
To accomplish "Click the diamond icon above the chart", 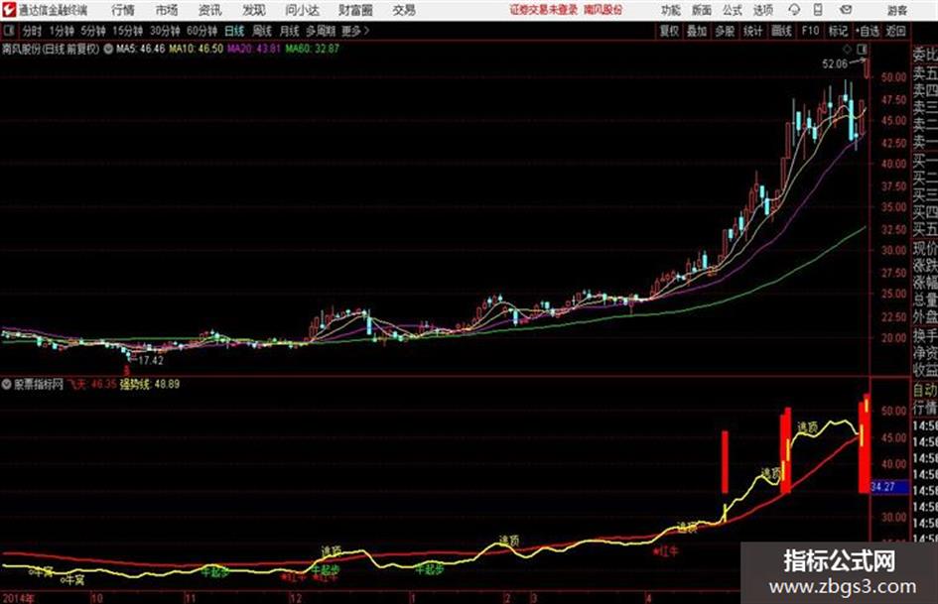I will pos(847,49).
